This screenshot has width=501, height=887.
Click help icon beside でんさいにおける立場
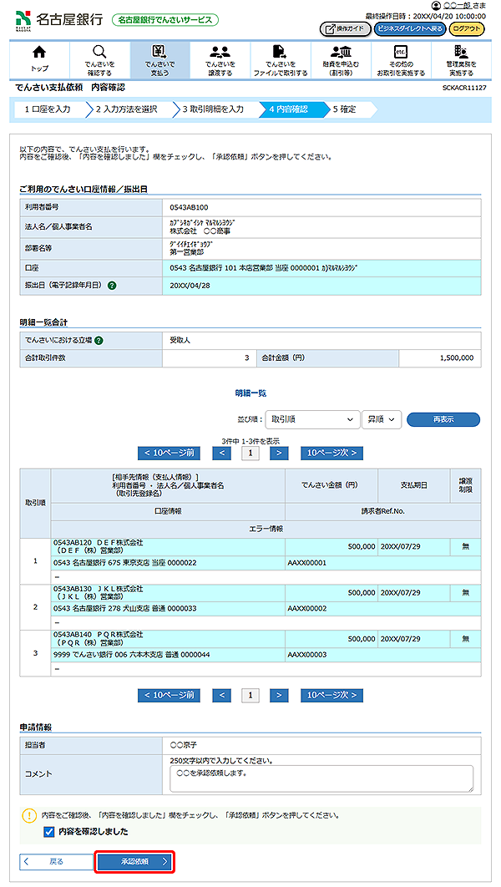pyautogui.click(x=99, y=340)
